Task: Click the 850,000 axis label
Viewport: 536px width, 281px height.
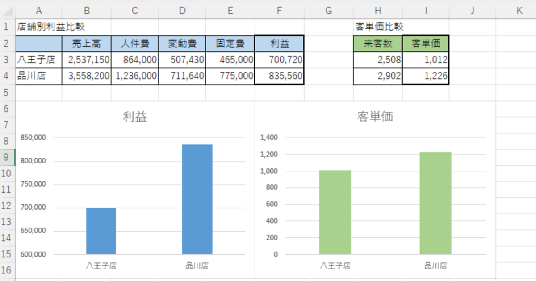Action: click(x=33, y=138)
